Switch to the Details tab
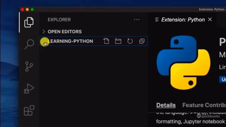Image resolution: width=226 pixels, height=127 pixels. pos(166,105)
